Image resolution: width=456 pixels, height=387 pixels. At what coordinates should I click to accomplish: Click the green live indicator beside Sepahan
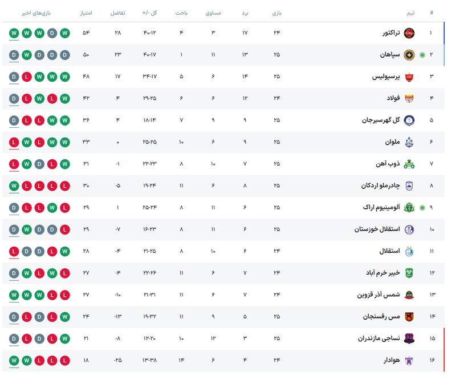click(422, 55)
